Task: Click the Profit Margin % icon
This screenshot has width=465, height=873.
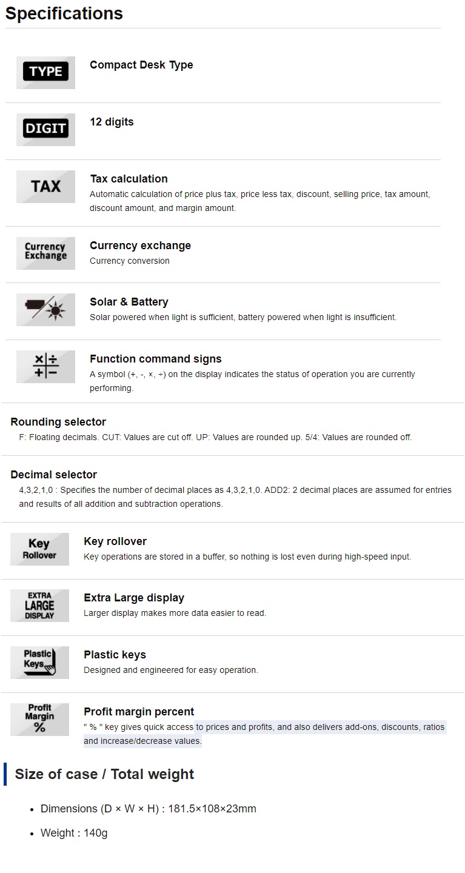Action: 39,720
